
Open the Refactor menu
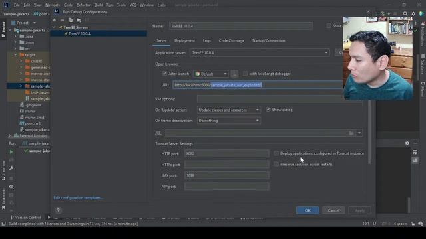[83, 5]
